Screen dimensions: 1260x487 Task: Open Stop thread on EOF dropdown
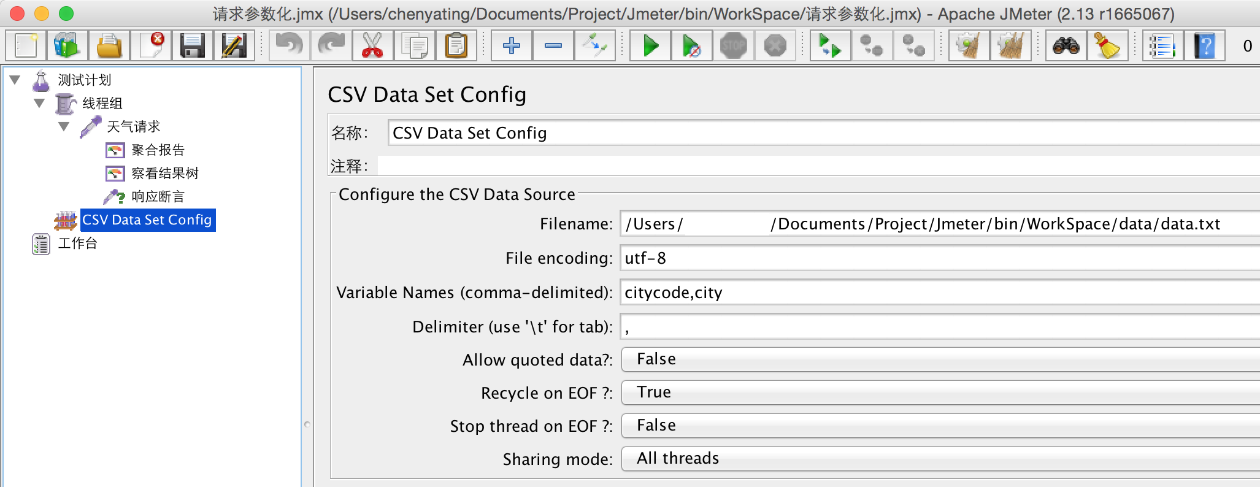pos(940,425)
